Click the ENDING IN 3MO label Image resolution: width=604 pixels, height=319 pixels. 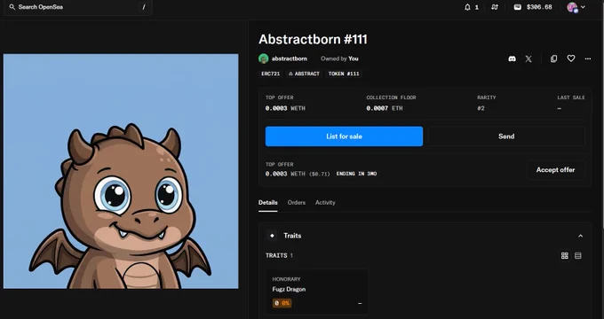pyautogui.click(x=356, y=174)
